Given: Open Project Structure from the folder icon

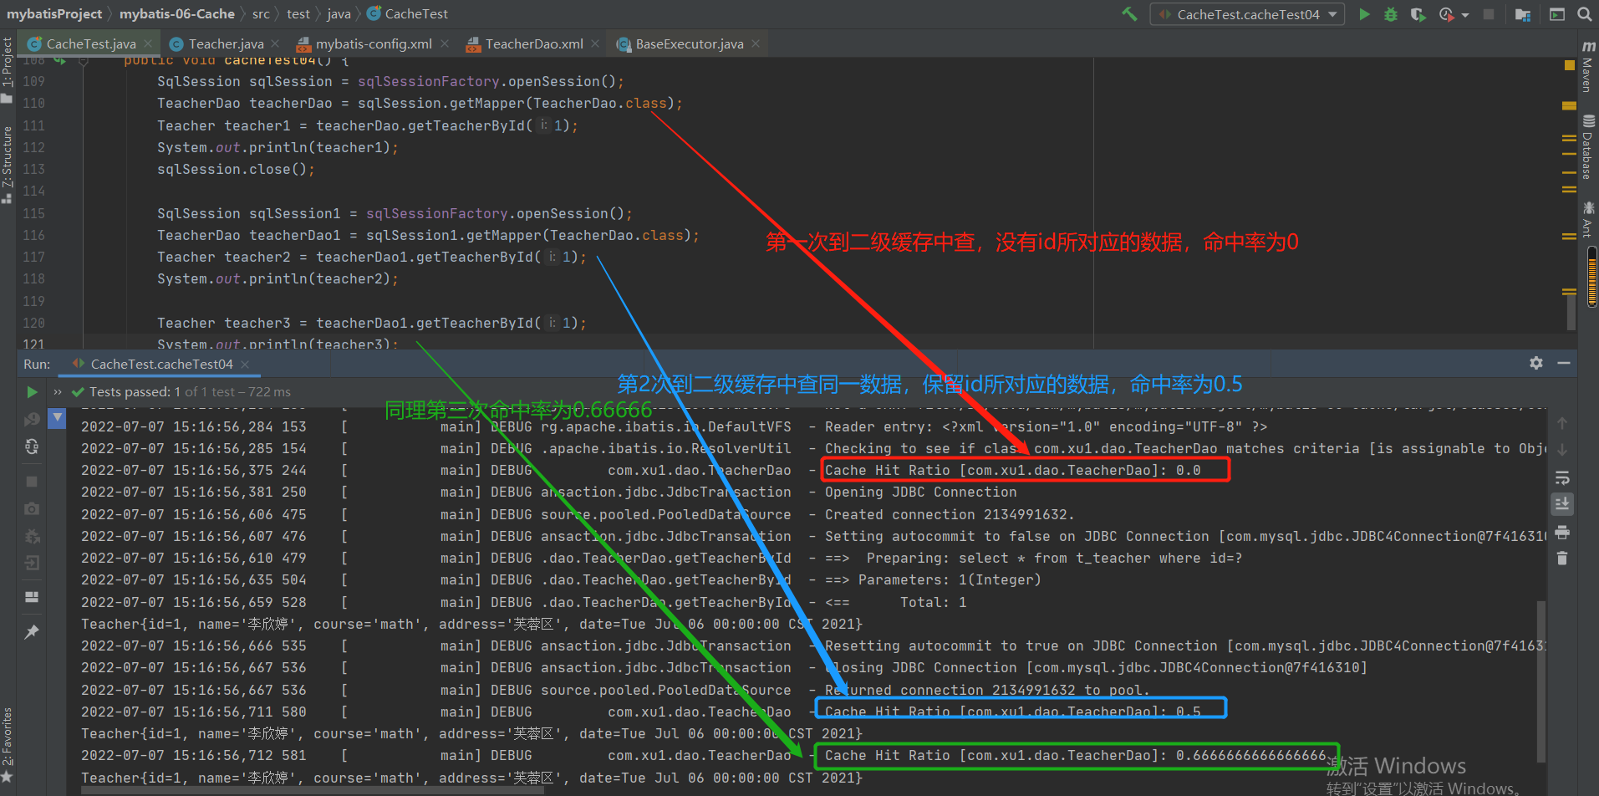Looking at the screenshot, I should (x=1523, y=14).
